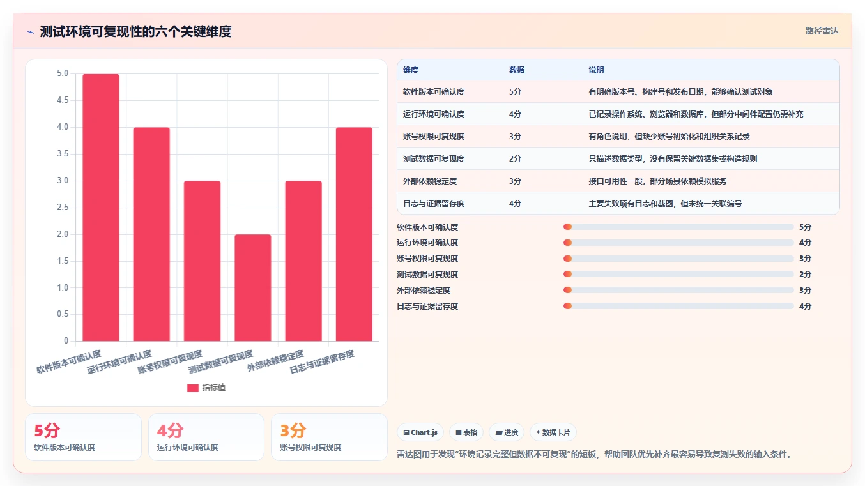Toggle the 指标值 legend color swatch

point(193,388)
